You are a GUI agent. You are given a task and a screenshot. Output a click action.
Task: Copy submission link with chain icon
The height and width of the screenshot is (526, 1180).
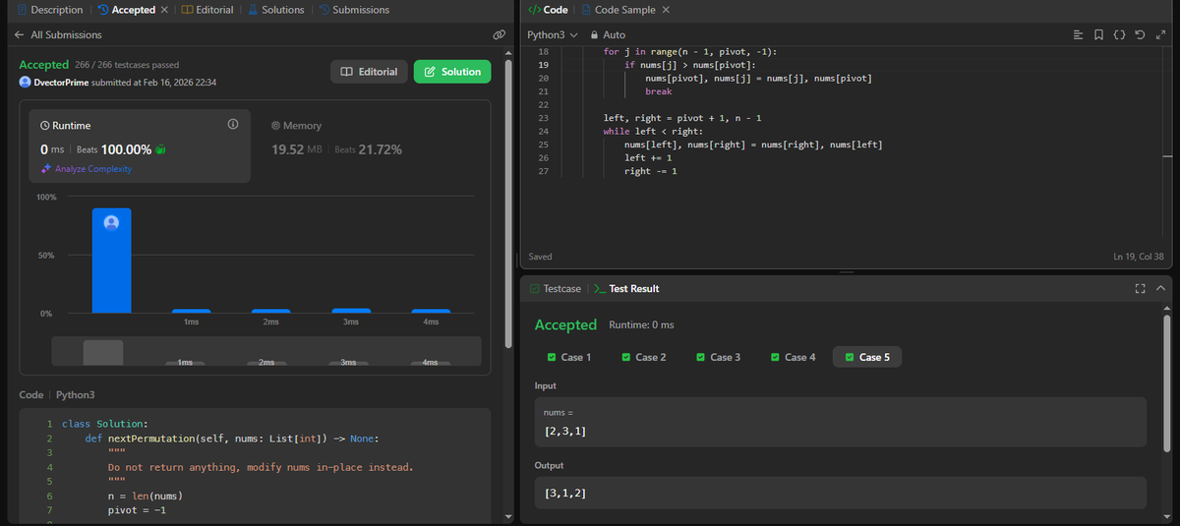[x=499, y=34]
